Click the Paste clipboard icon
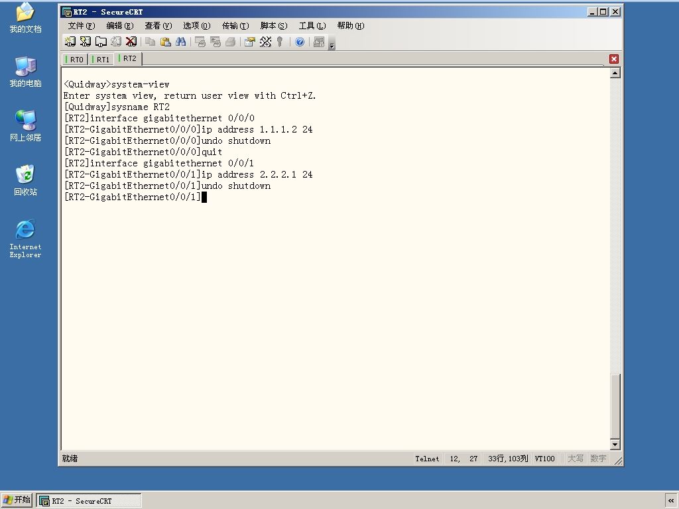Image resolution: width=679 pixels, height=509 pixels. point(165,42)
